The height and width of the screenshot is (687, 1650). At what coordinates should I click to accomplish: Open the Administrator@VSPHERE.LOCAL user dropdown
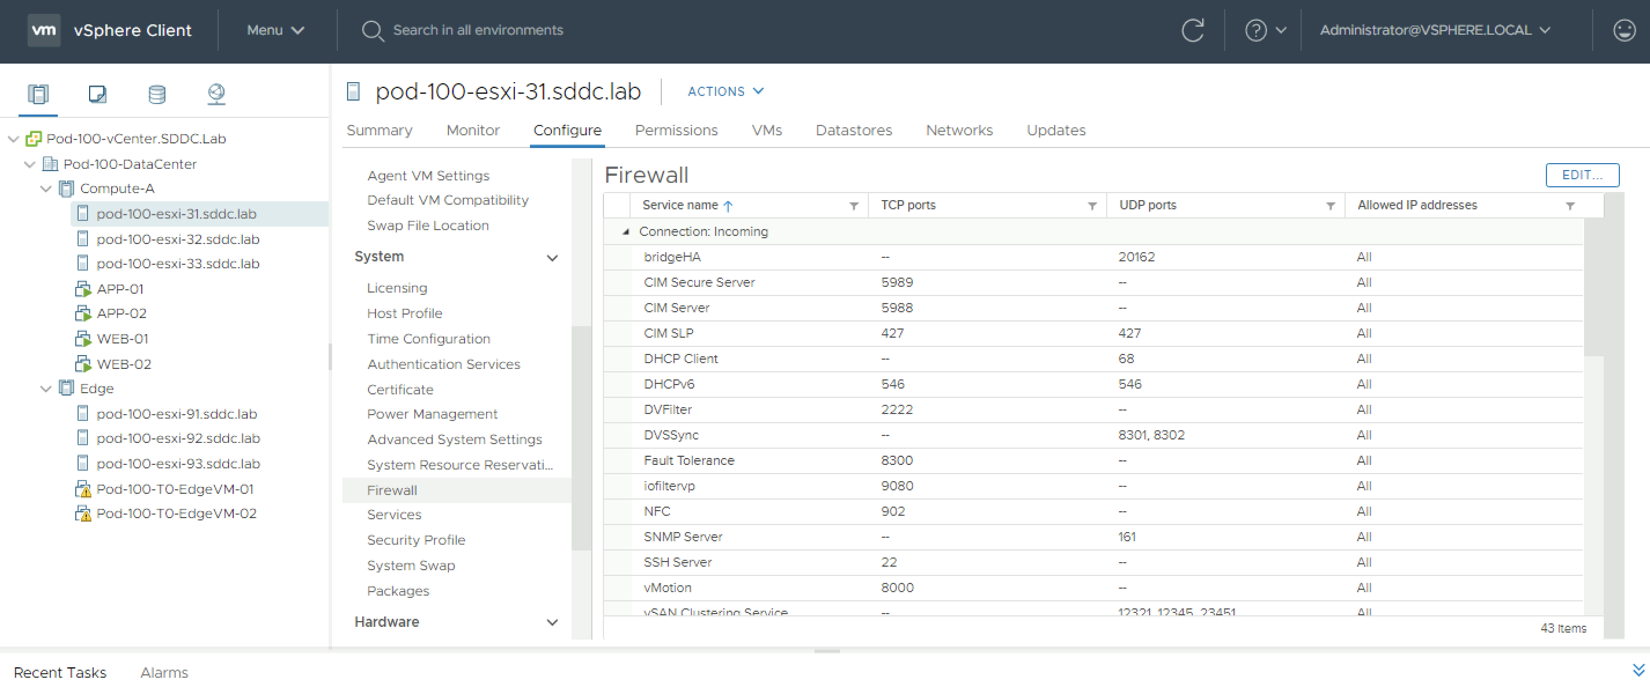pyautogui.click(x=1435, y=30)
